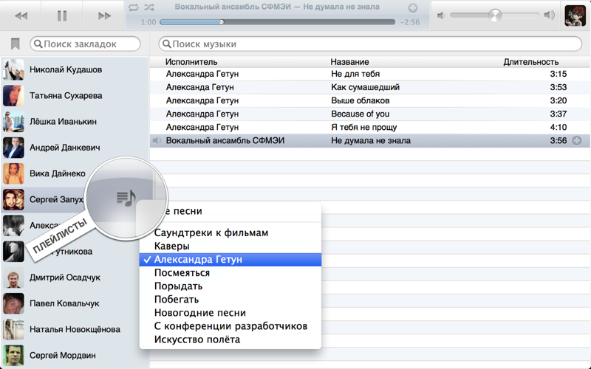591x369 pixels.
Task: Click the previous track rewind button
Action: tap(21, 15)
